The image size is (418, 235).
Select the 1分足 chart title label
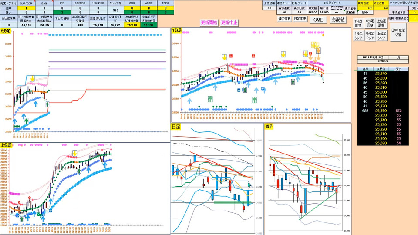coord(177,30)
